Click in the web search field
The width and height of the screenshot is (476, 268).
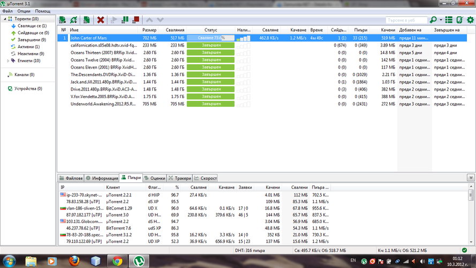click(x=406, y=20)
